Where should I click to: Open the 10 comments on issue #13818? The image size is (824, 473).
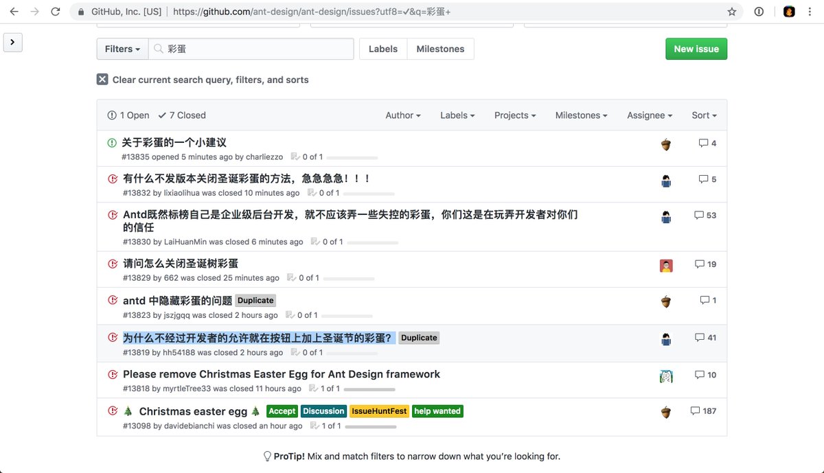pos(705,375)
